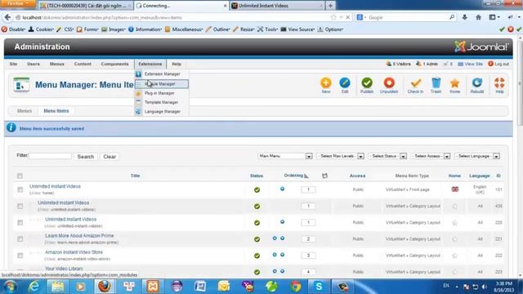Click the Help lifebuoy toolbar icon

point(499,85)
